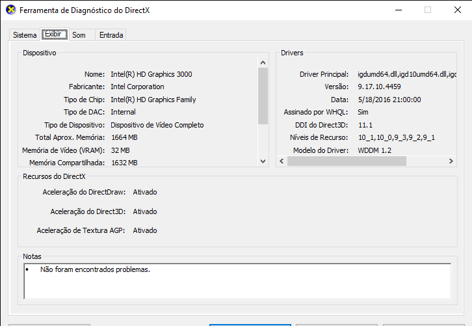The image size is (472, 326).
Task: Click the '1632 MB' shared memory value
Action: (124, 163)
